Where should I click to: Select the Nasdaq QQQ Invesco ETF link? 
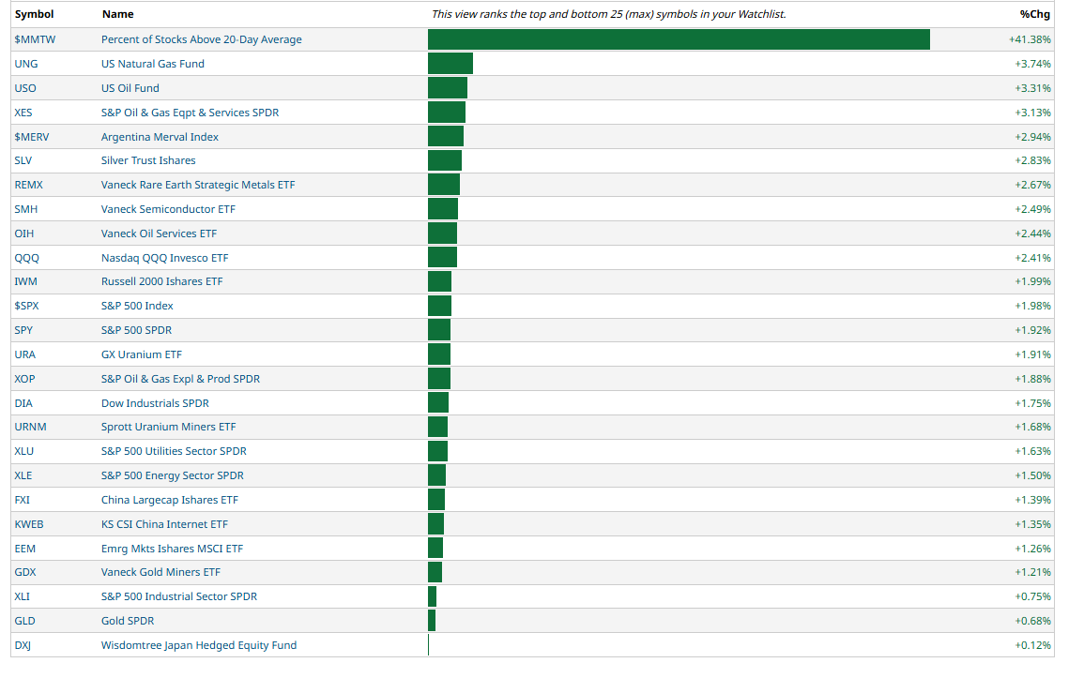(164, 258)
